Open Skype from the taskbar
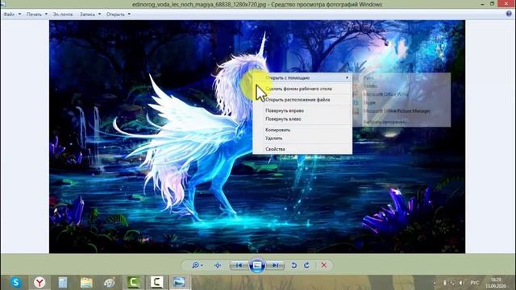Image resolution: width=516 pixels, height=290 pixels. [15, 283]
